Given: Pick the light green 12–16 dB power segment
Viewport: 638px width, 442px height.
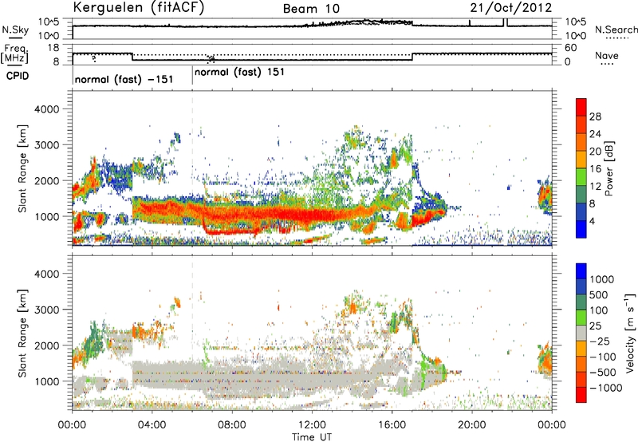Looking at the screenshot, I should pos(581,177).
